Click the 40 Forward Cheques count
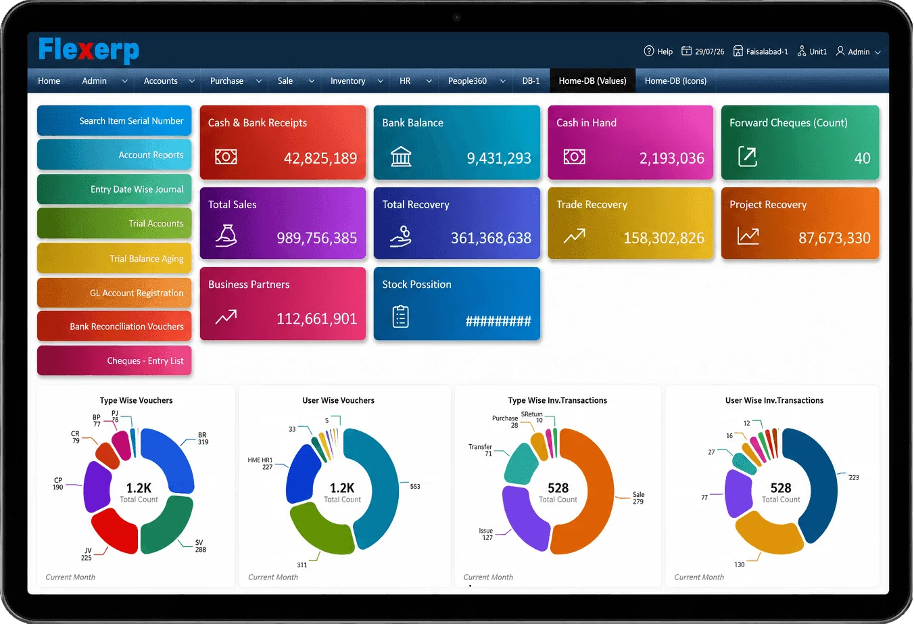 [863, 159]
